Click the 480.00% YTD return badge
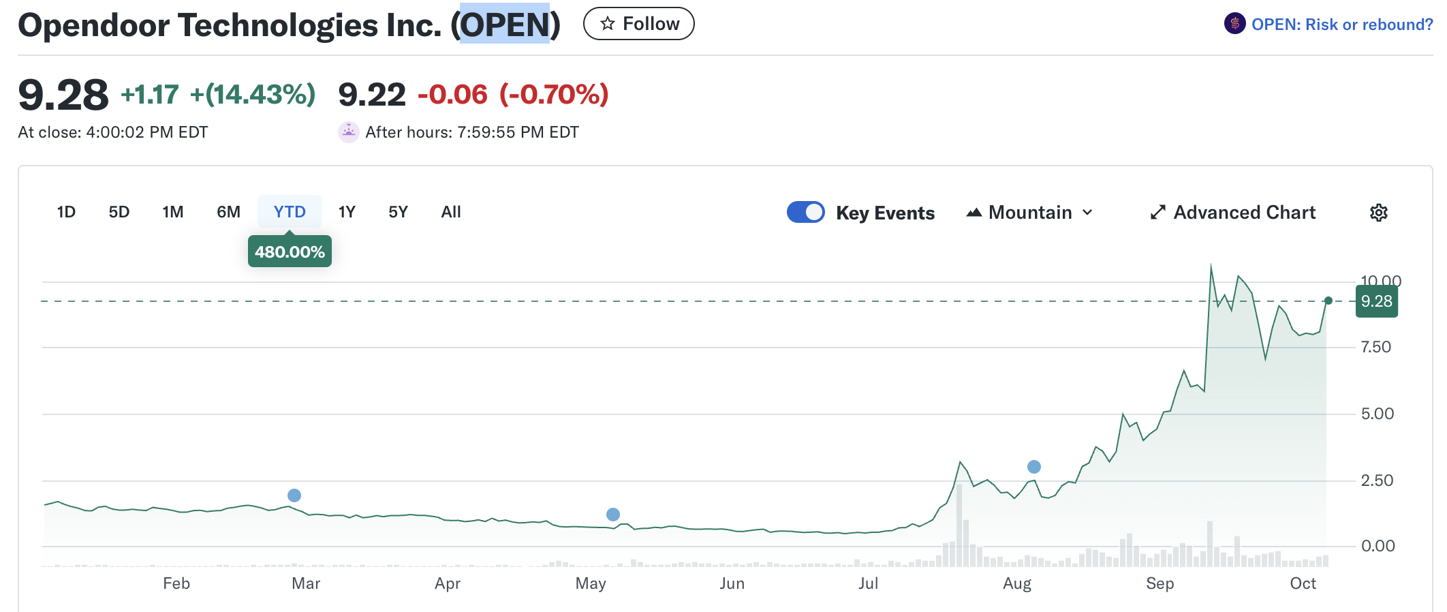Screen dimensions: 1447x612 290,251
